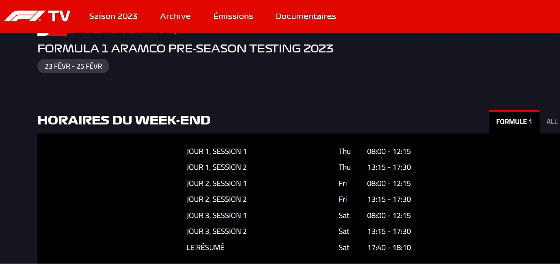560x264 pixels.
Task: Click the F1 TV logo
Action: click(x=37, y=16)
